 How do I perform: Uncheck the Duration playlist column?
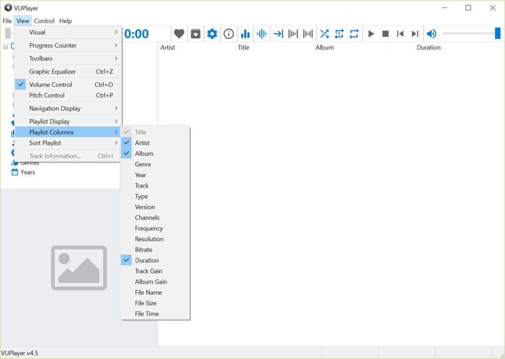click(146, 260)
